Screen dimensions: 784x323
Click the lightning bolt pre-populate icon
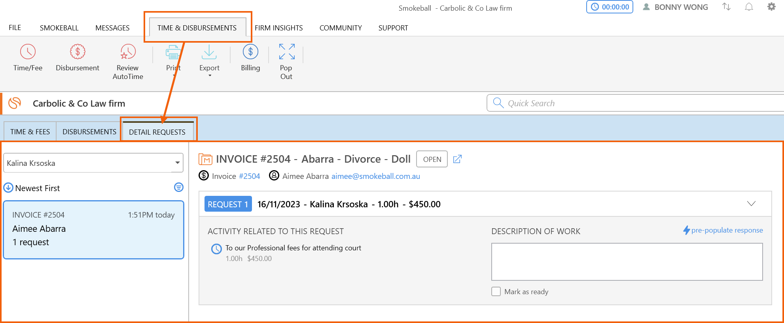(687, 230)
